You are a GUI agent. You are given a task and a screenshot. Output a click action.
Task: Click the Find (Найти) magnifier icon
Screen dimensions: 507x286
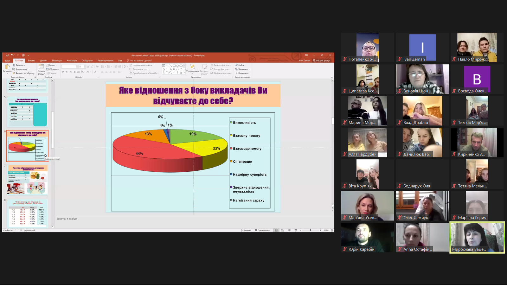pos(236,65)
